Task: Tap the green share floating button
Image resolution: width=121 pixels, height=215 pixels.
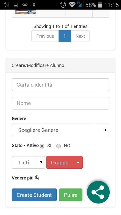Action: tap(98, 192)
